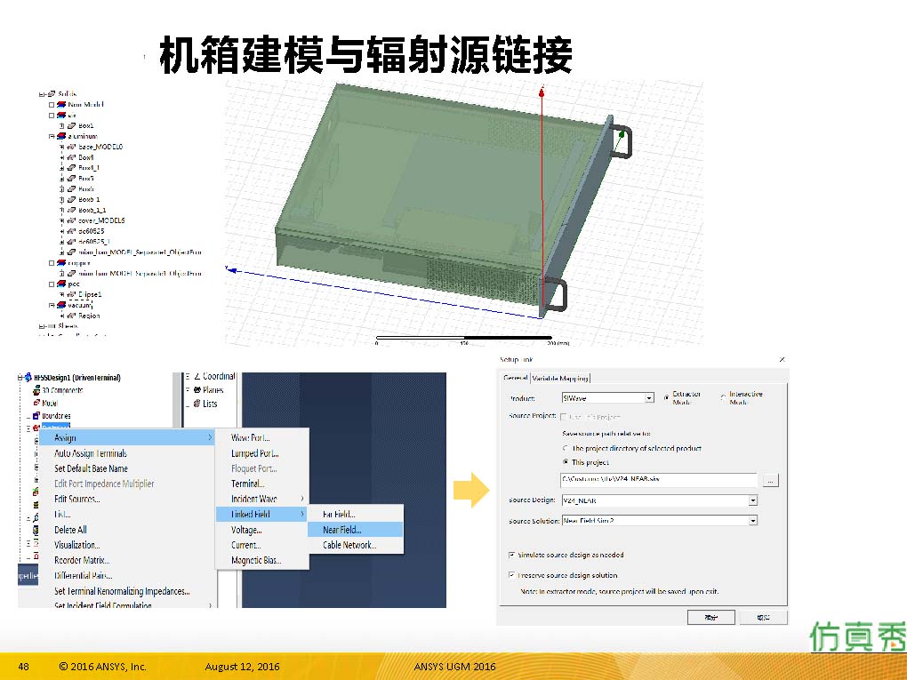Viewport: 907px width, 680px height.
Task: Open the Product SIWave dropdown
Action: [x=649, y=398]
